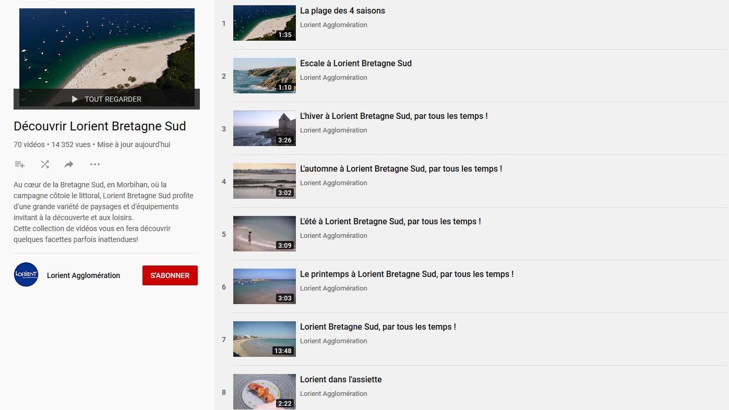This screenshot has height=410, width=729.
Task: Open the sidebar Lorient Agglomération channel name
Action: click(83, 275)
